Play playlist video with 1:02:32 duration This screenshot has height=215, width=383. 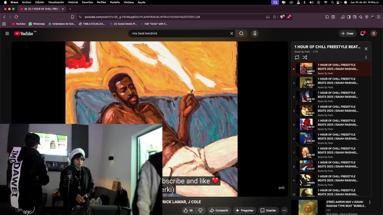click(331, 97)
